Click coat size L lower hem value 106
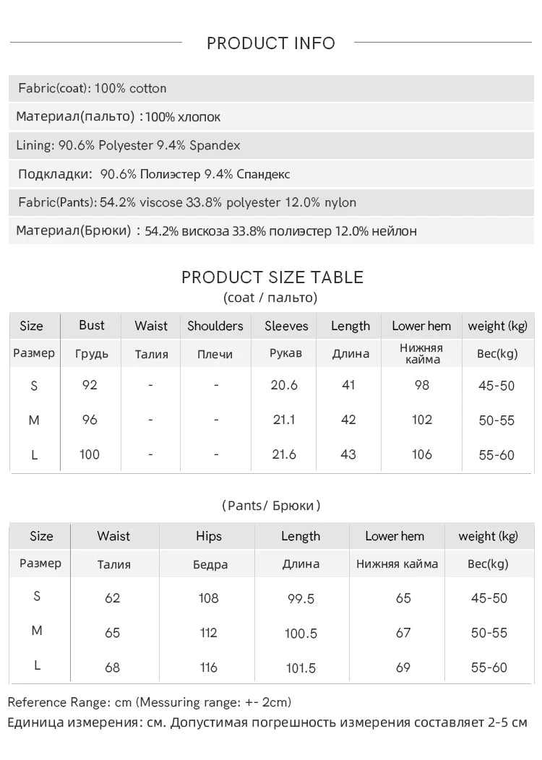Image resolution: width=542 pixels, height=760 pixels. pyautogui.click(x=422, y=454)
